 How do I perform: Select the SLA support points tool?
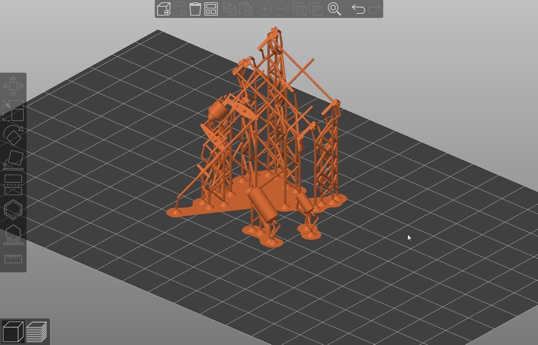[x=13, y=235]
